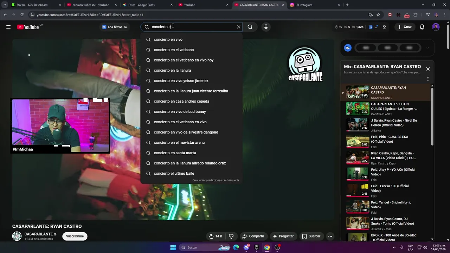Image resolution: width=450 pixels, height=253 pixels.
Task: Click the vidIQ blue logo in header stats
Action: coord(371,27)
